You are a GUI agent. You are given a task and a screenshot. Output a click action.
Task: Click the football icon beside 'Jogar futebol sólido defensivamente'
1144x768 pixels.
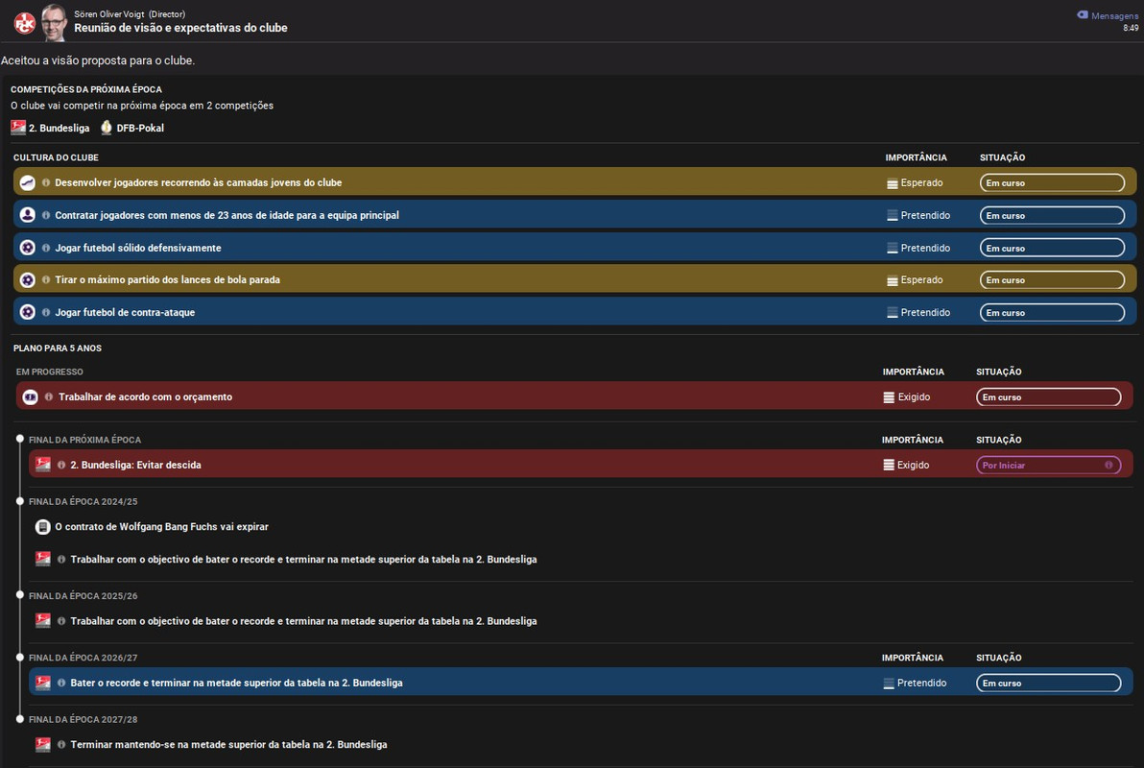(28, 248)
